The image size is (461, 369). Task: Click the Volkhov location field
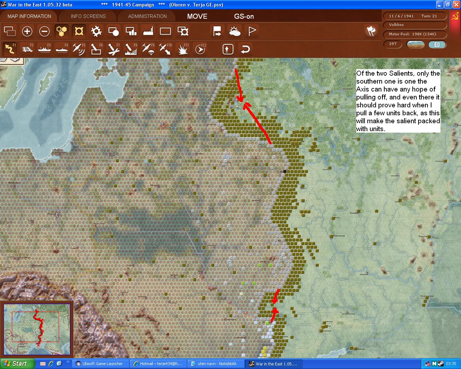tap(416, 25)
